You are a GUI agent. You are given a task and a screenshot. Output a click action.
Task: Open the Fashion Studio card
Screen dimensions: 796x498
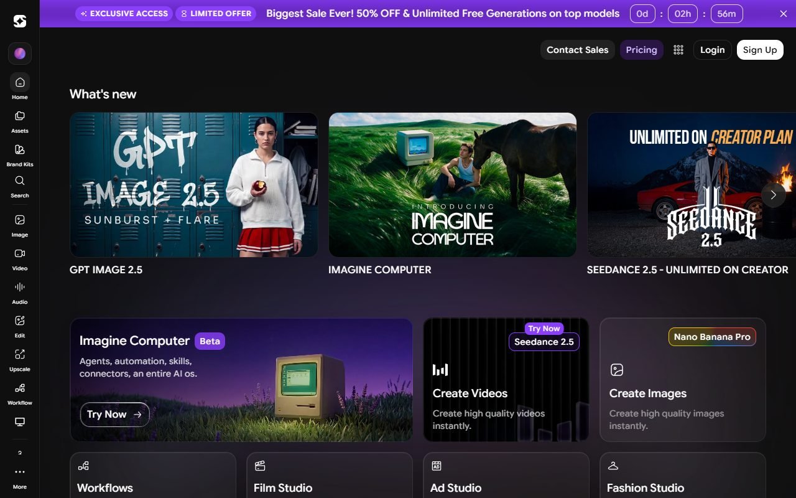(683, 475)
